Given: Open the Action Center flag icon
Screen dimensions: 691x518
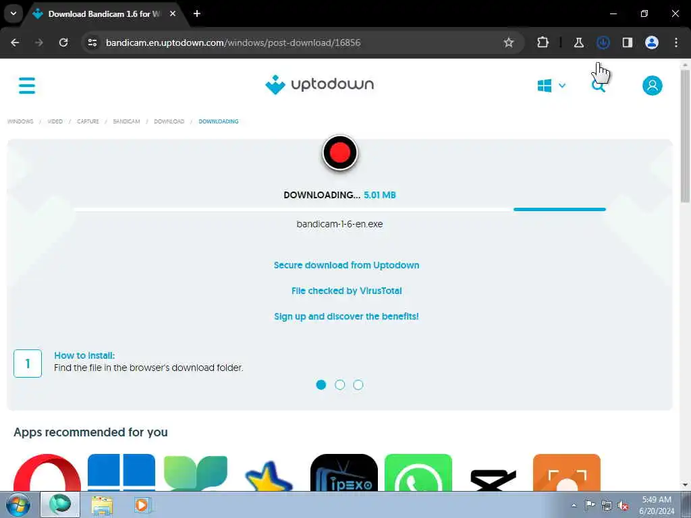Looking at the screenshot, I should pyautogui.click(x=590, y=505).
